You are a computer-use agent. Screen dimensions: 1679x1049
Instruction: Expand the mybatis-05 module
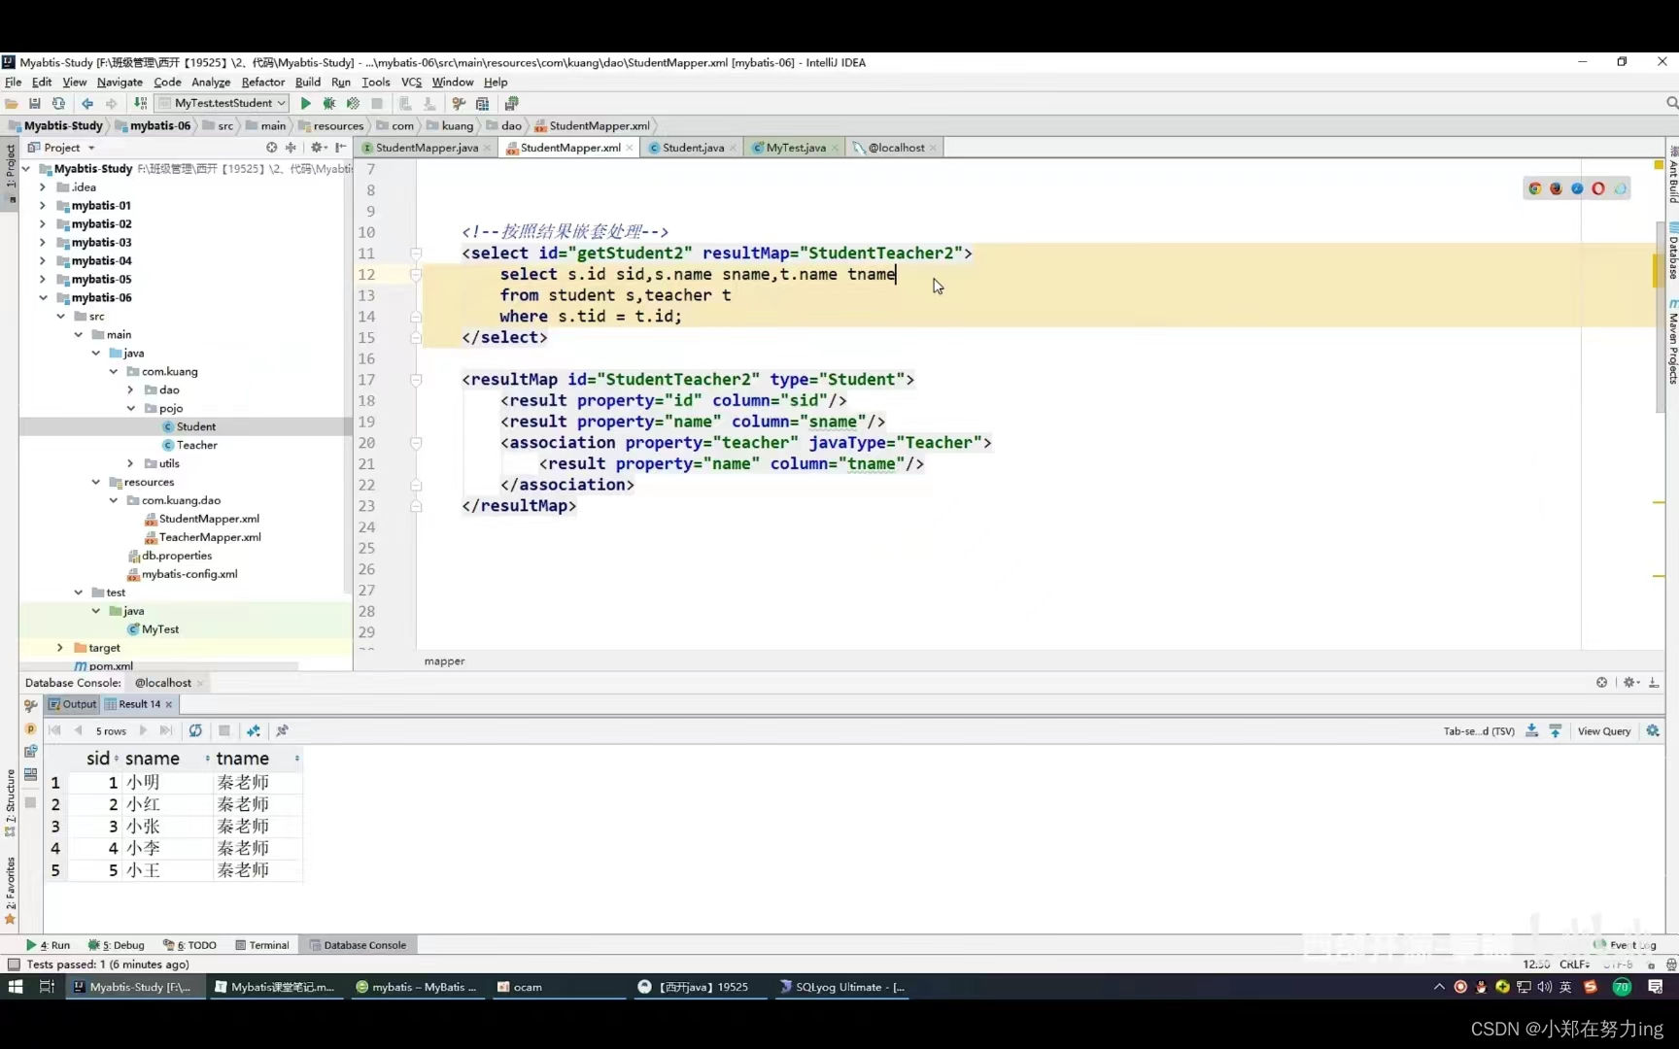(43, 280)
